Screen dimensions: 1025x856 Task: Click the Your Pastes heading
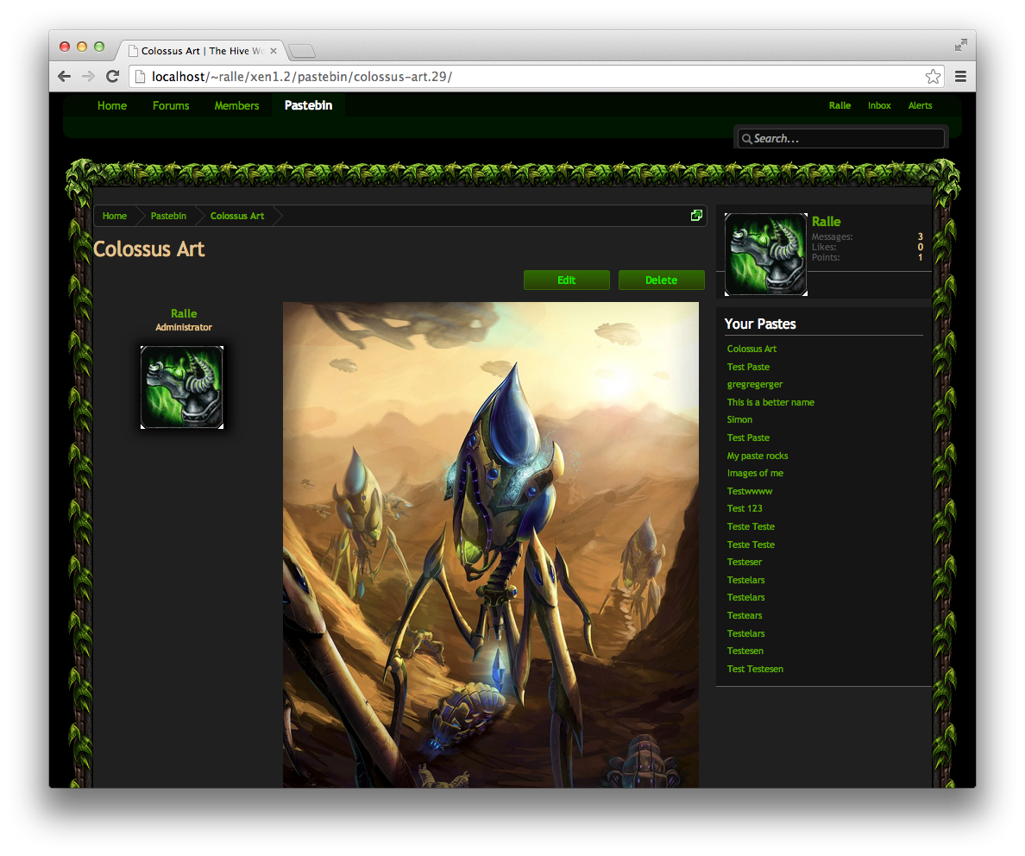pyautogui.click(x=760, y=324)
